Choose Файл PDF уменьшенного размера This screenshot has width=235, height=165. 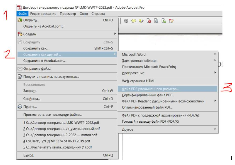click(168, 89)
